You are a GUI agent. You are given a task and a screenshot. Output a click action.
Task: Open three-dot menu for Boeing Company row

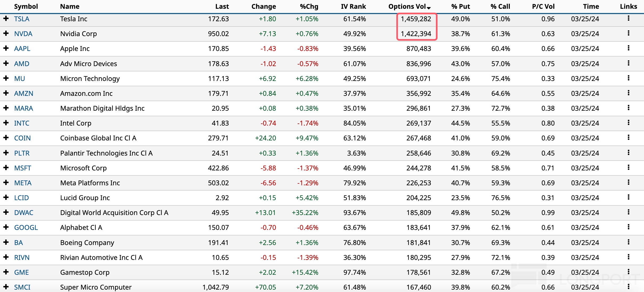point(629,242)
